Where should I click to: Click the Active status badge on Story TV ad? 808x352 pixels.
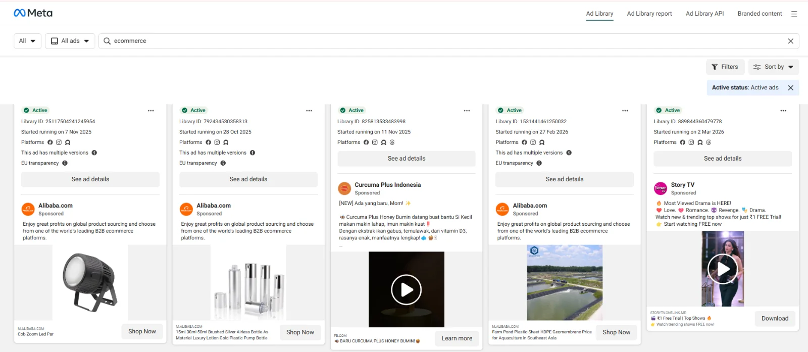click(668, 110)
